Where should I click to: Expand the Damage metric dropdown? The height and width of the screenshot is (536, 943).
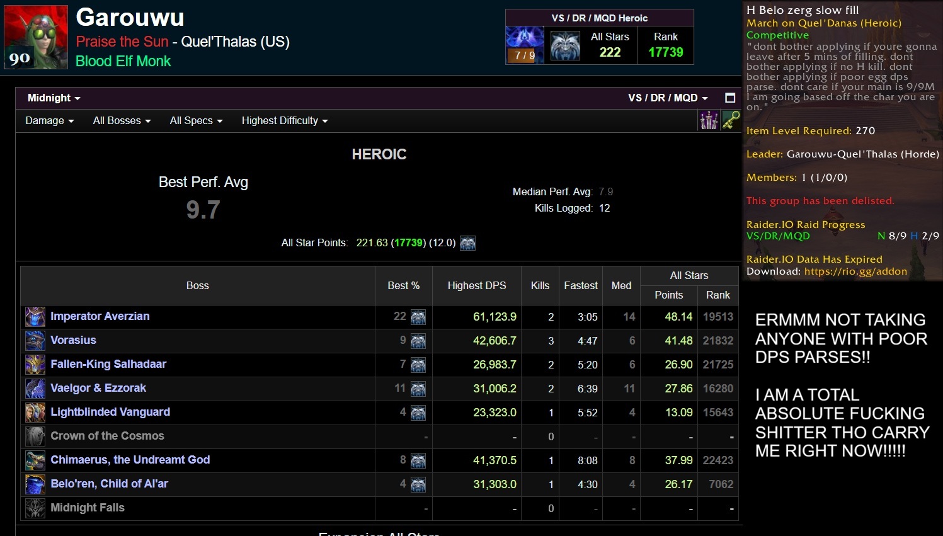(x=50, y=121)
